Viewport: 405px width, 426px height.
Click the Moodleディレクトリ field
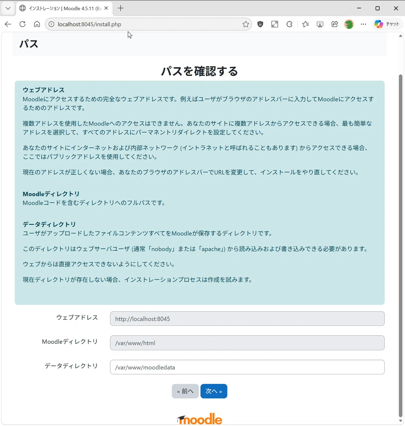coord(247,343)
